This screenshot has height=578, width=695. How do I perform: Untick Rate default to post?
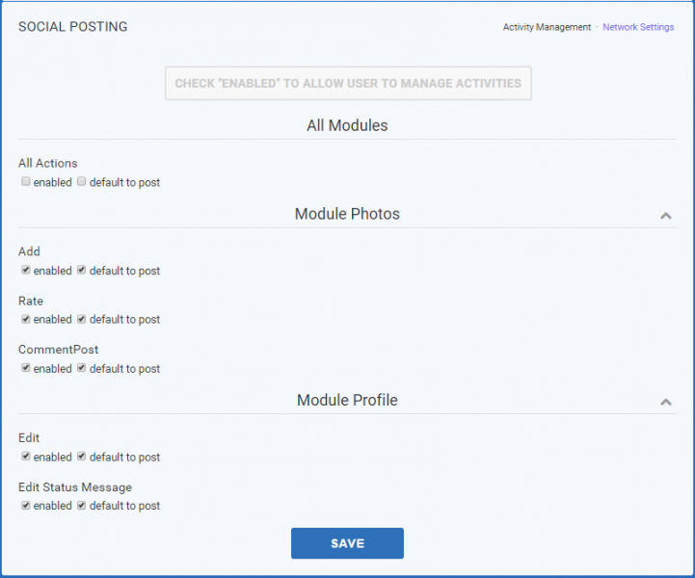[x=81, y=319]
